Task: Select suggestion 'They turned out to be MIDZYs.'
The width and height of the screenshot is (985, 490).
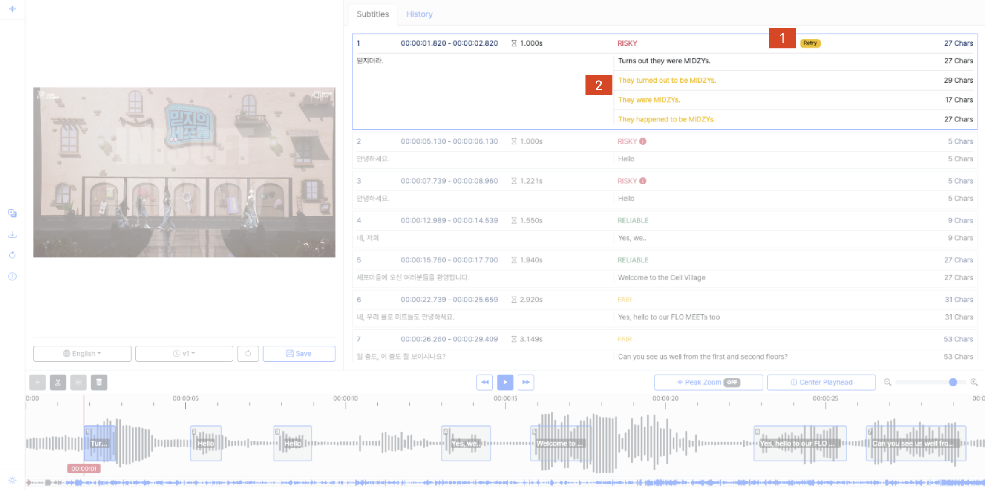Action: [667, 80]
